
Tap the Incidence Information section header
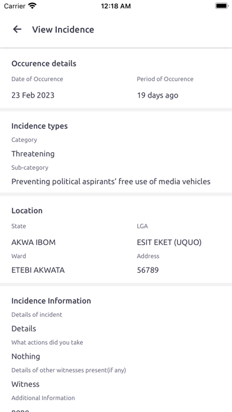pos(51,301)
